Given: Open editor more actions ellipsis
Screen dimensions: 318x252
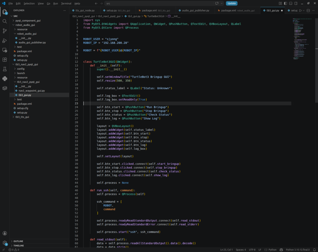Looking at the screenshot, I should [314, 11].
